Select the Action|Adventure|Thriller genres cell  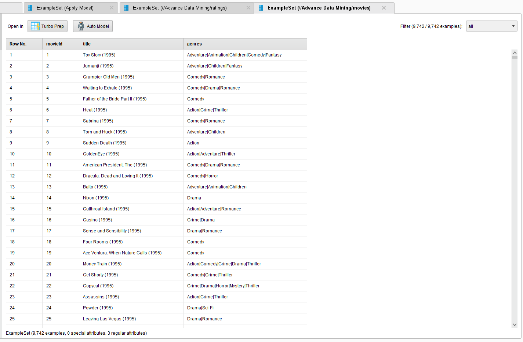[x=245, y=154]
